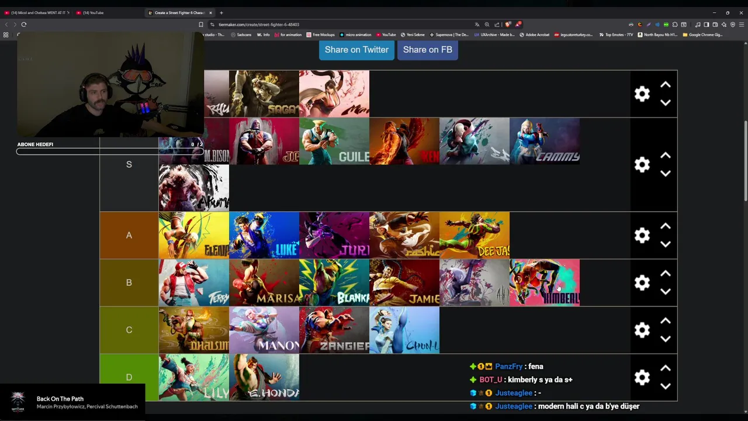Screen dimensions: 748x421
Task: Pick the Juri character tile
Action: click(334, 235)
